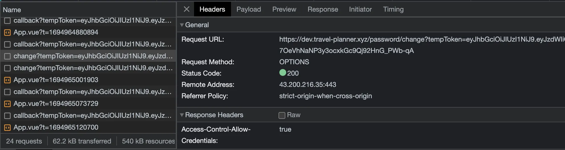Close the request details panel
Screen dimensions: 565x150
[187, 9]
